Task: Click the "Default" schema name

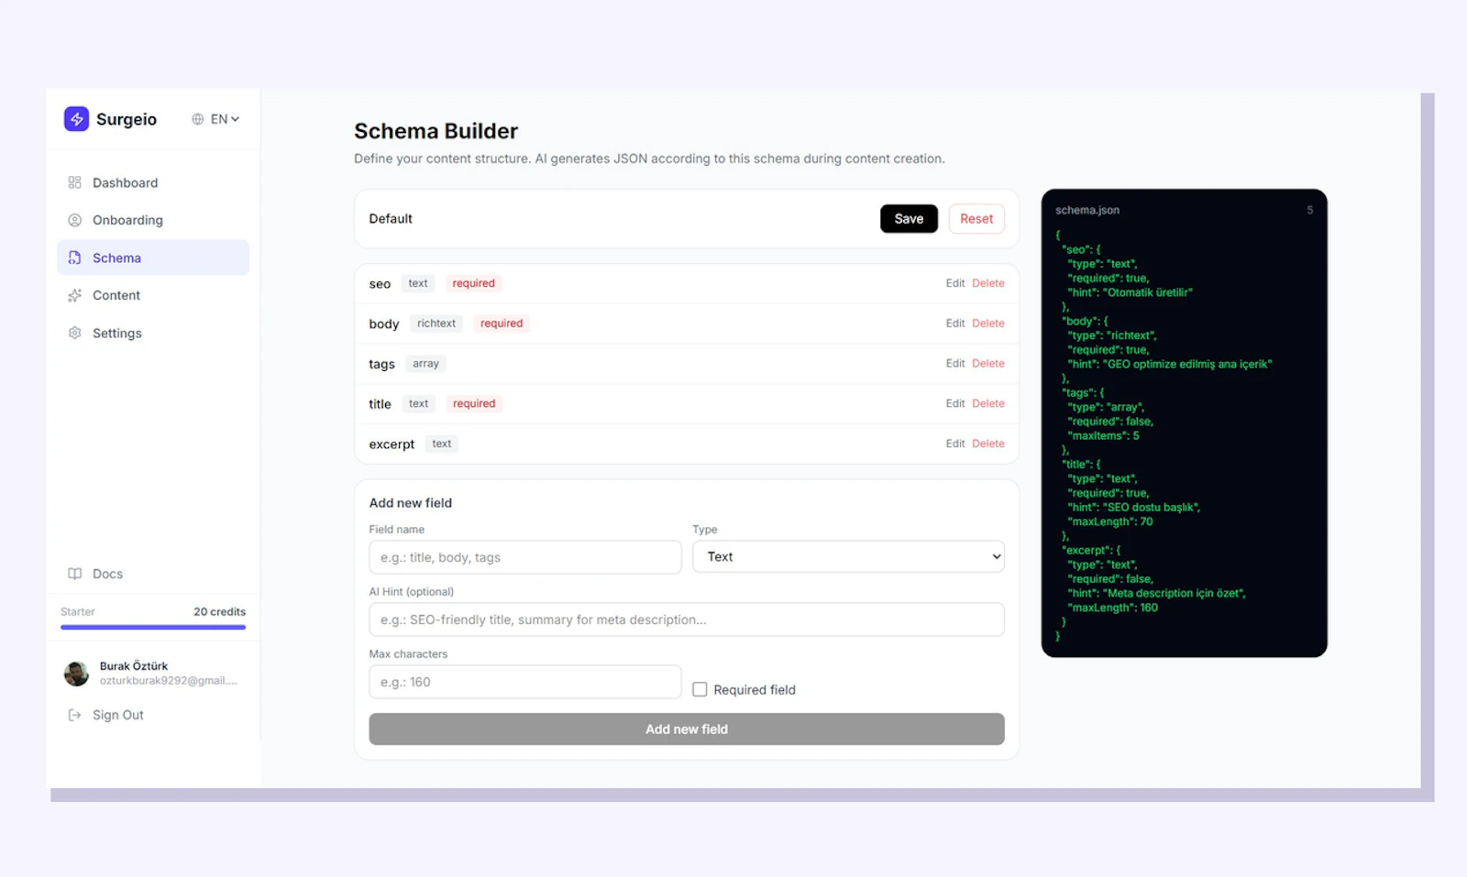Action: [391, 218]
